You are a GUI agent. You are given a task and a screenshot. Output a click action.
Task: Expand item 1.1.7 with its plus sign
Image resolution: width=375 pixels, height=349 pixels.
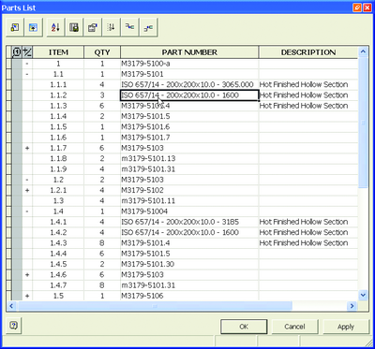(27, 148)
